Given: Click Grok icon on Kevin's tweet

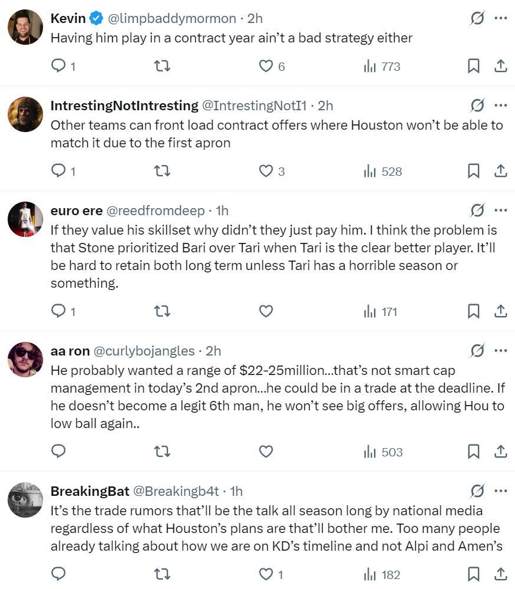Looking at the screenshot, I should point(477,18).
